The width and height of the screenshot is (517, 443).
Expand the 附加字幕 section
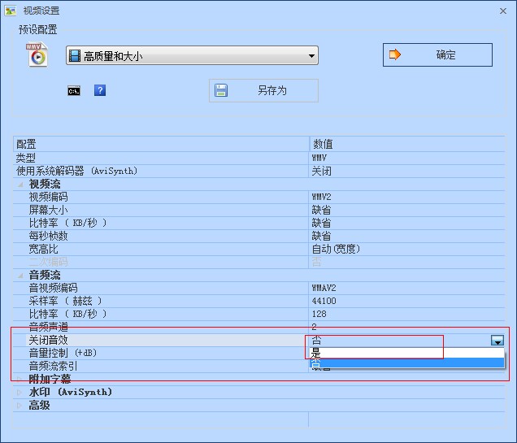coord(20,379)
